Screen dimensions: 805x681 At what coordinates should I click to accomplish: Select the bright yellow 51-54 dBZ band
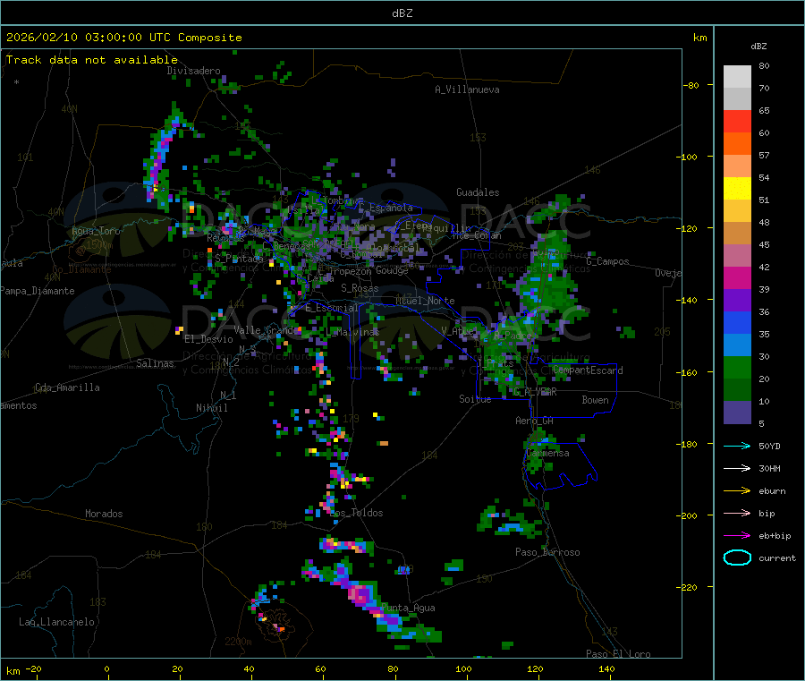click(737, 189)
